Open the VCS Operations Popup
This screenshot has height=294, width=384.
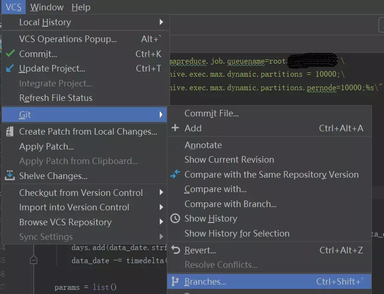coord(67,39)
